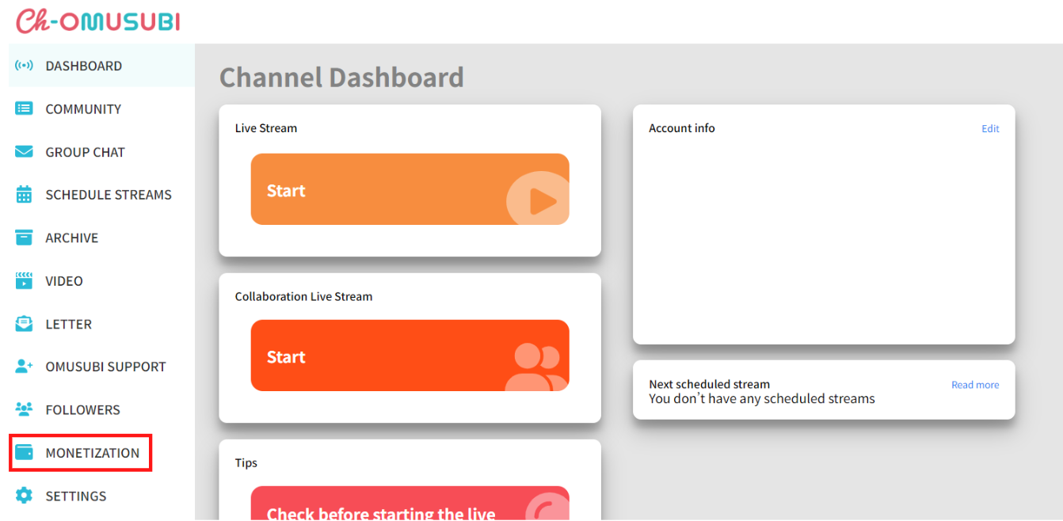Click the Letter envelope icon
This screenshot has height=521, width=1063.
(25, 323)
